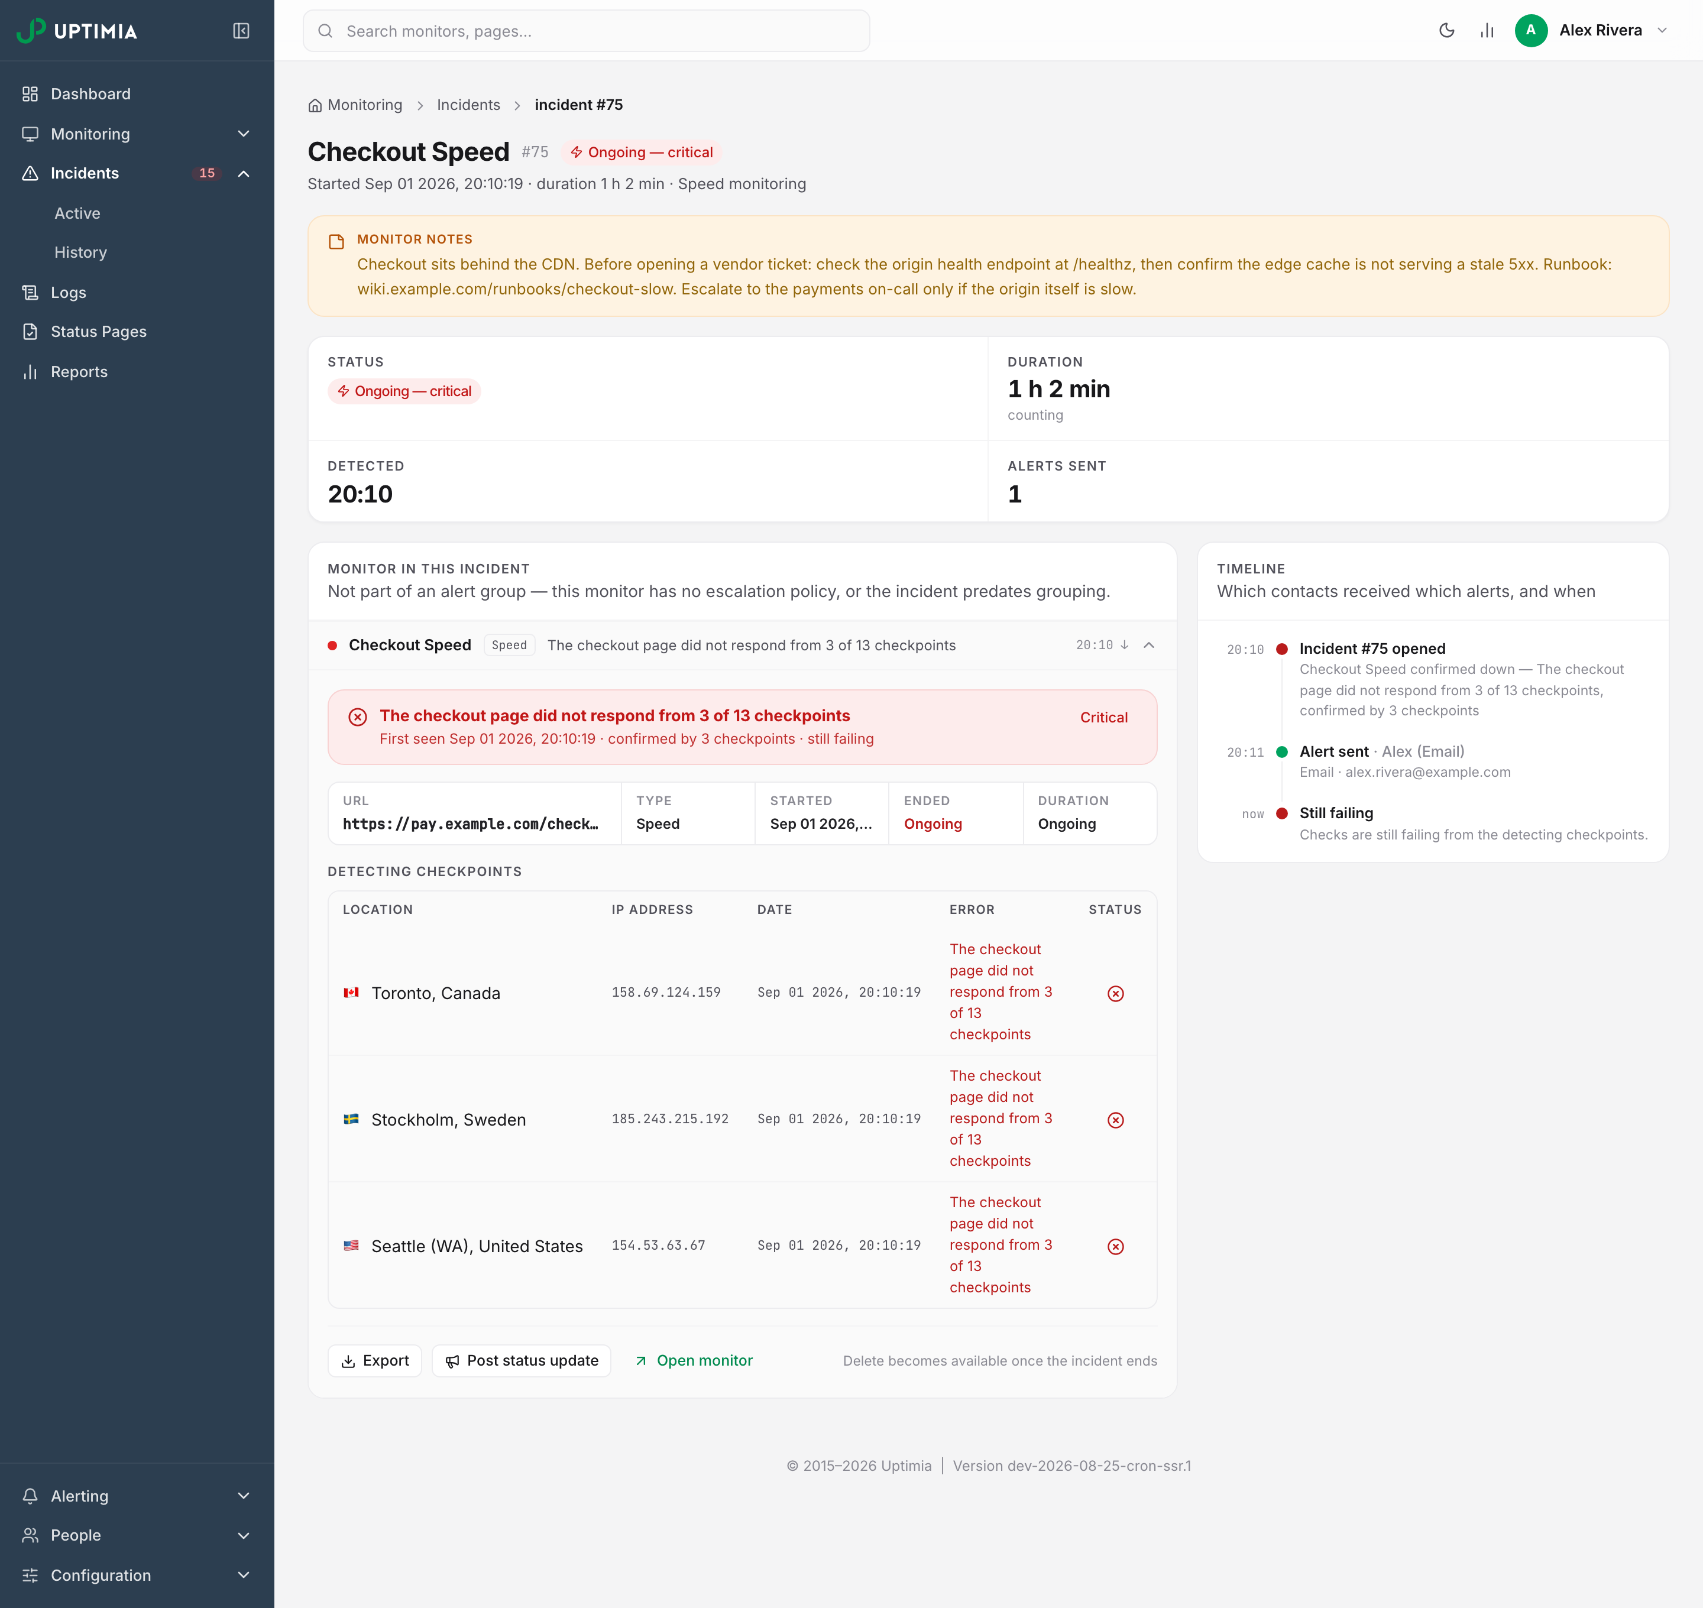Click the Uptimia logo
This screenshot has width=1703, height=1608.
coord(77,31)
